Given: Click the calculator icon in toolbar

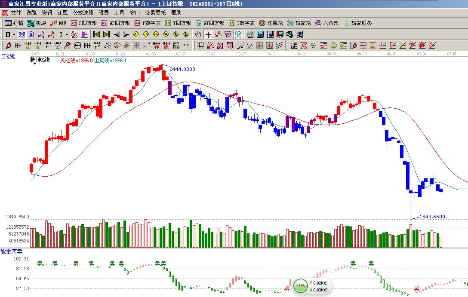Looking at the screenshot, I should tap(260, 34).
